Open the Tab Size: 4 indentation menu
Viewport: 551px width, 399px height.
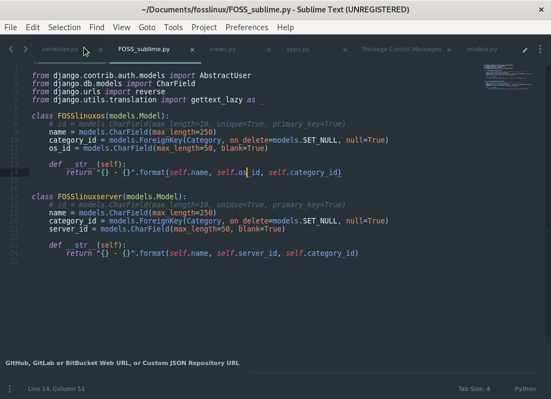coord(474,389)
